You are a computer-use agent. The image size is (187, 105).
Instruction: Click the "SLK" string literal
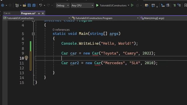135,63
